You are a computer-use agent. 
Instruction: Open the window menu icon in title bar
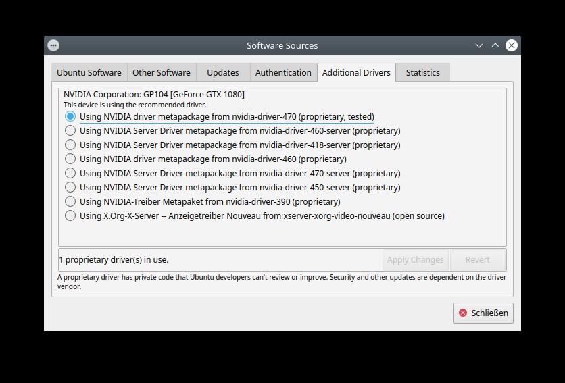click(53, 45)
